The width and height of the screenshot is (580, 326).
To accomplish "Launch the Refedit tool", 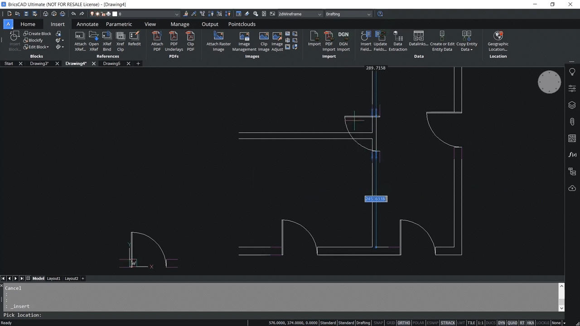I will coord(134,39).
